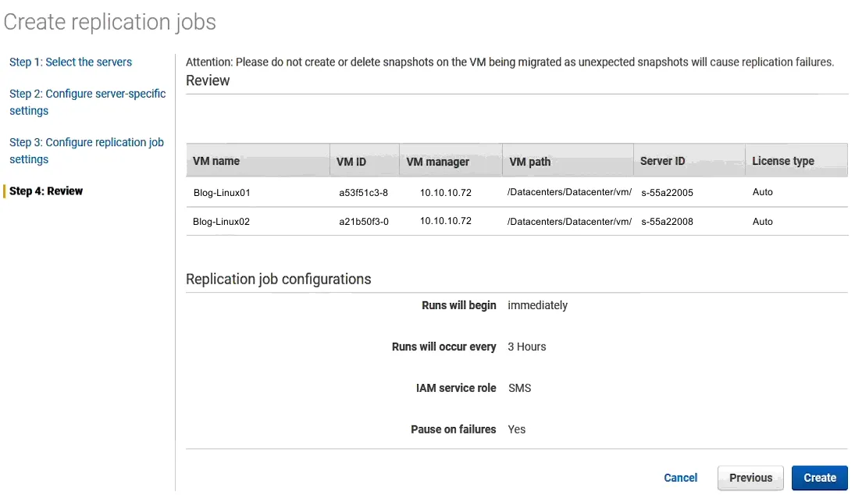Click the Server ID column header
855x495 pixels.
point(662,162)
